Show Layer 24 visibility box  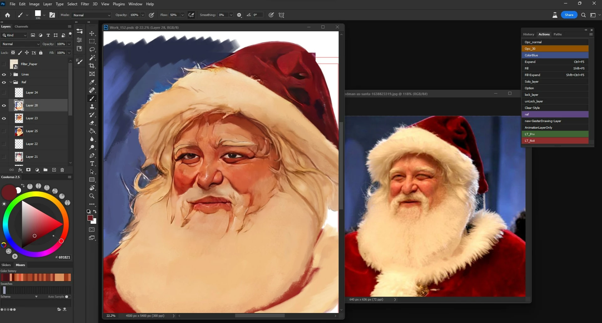click(4, 93)
